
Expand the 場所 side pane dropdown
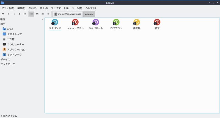[42, 19]
